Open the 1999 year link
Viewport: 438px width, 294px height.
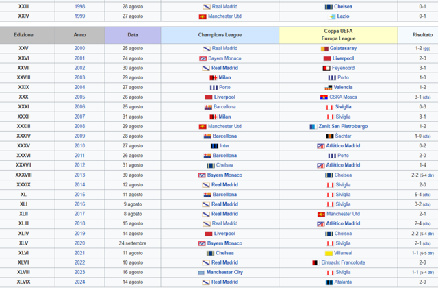tap(79, 16)
